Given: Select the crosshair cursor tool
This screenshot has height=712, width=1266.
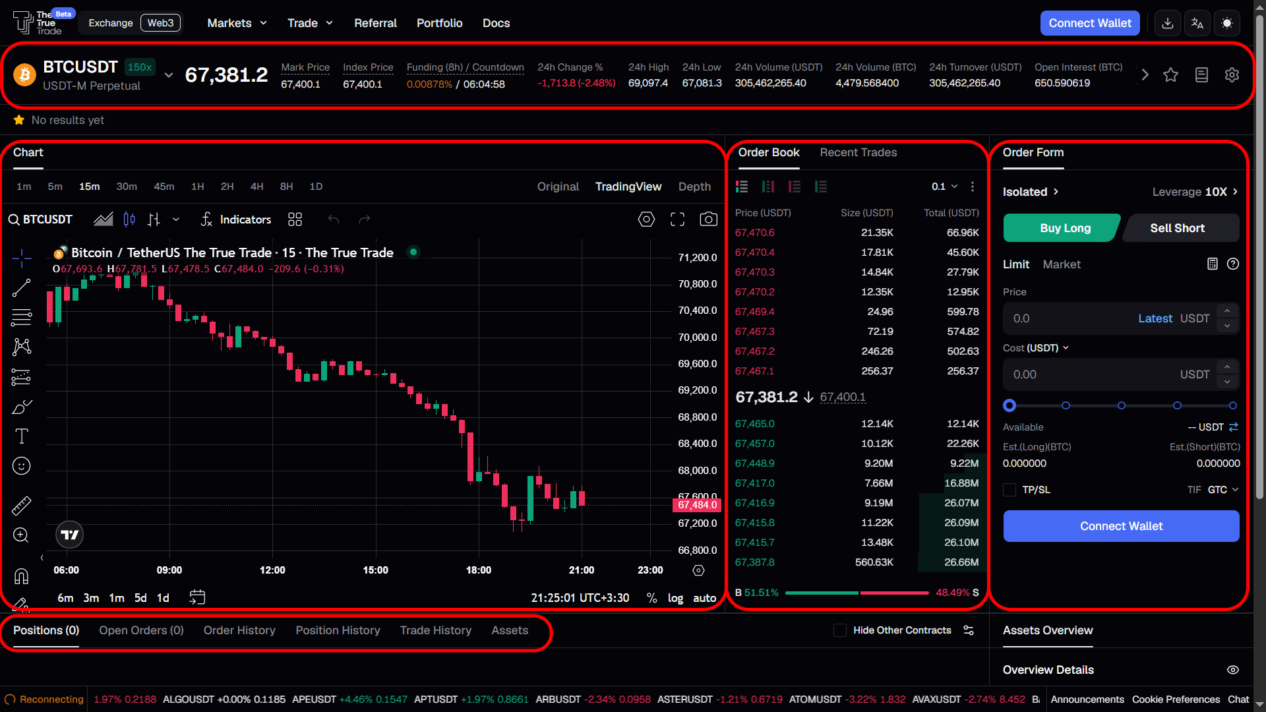Looking at the screenshot, I should (21, 258).
